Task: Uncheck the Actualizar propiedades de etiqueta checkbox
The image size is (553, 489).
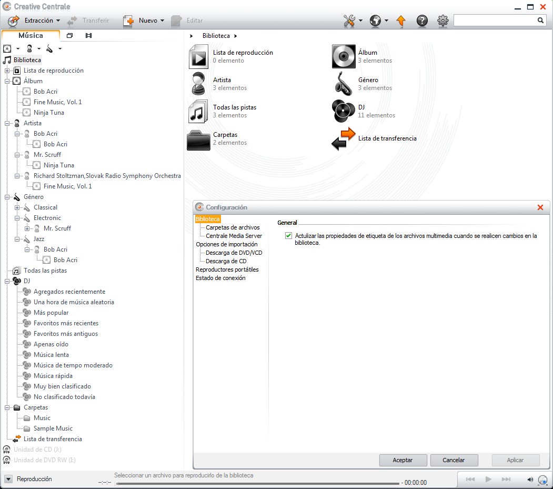Action: pos(288,236)
